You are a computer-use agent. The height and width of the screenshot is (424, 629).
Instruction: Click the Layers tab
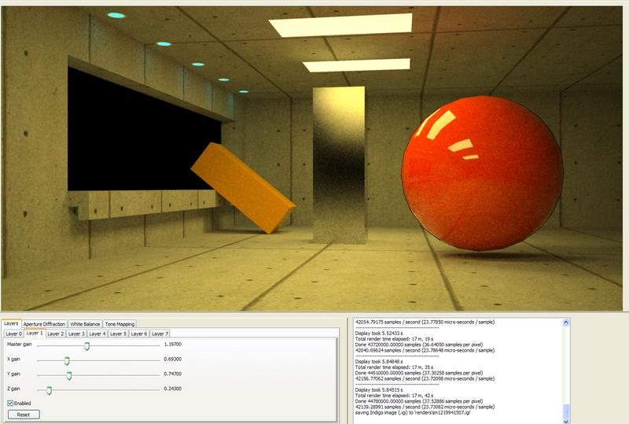[11, 323]
